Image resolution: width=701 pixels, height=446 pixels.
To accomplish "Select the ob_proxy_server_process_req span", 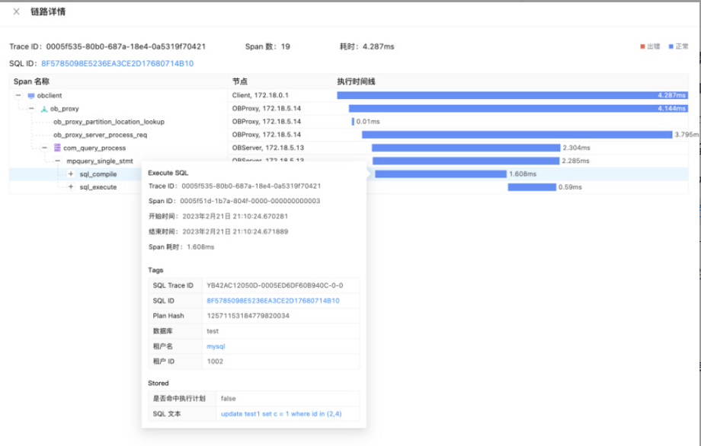I will [100, 135].
